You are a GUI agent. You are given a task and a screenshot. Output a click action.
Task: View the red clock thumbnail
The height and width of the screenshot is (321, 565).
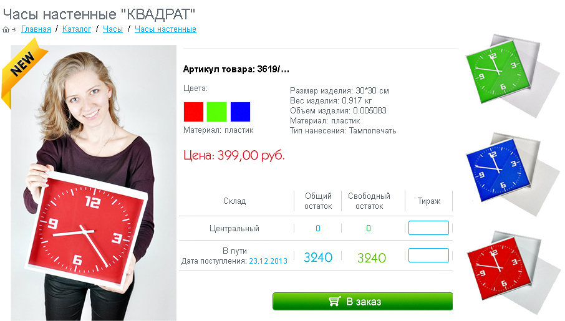tap(511, 272)
